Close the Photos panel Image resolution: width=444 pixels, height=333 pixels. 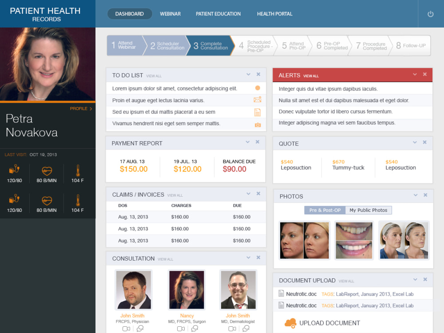[425, 195]
